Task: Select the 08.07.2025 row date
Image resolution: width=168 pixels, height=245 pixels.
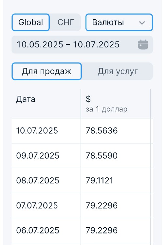Action: coord(38,180)
